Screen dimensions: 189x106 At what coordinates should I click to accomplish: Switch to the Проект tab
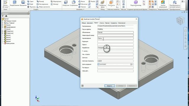96,23
